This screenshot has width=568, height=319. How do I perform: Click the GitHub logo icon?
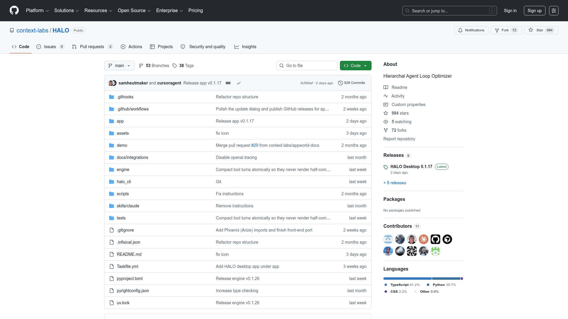(x=14, y=10)
